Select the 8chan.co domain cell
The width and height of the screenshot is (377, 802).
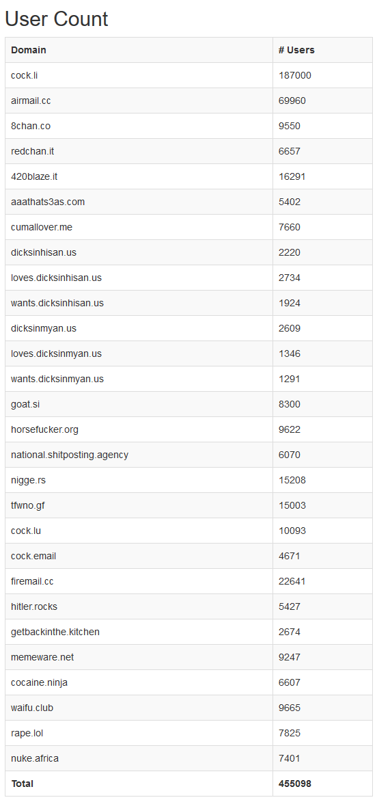[x=139, y=126]
